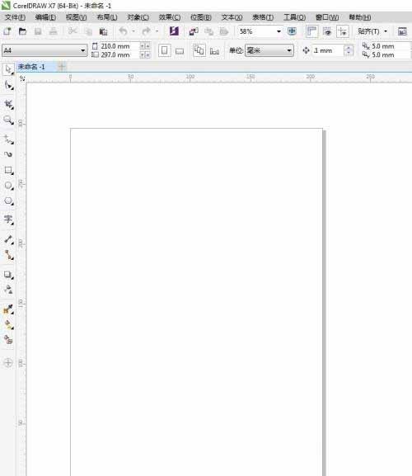
Task: Choose the Rectangle tool
Action: (x=8, y=170)
